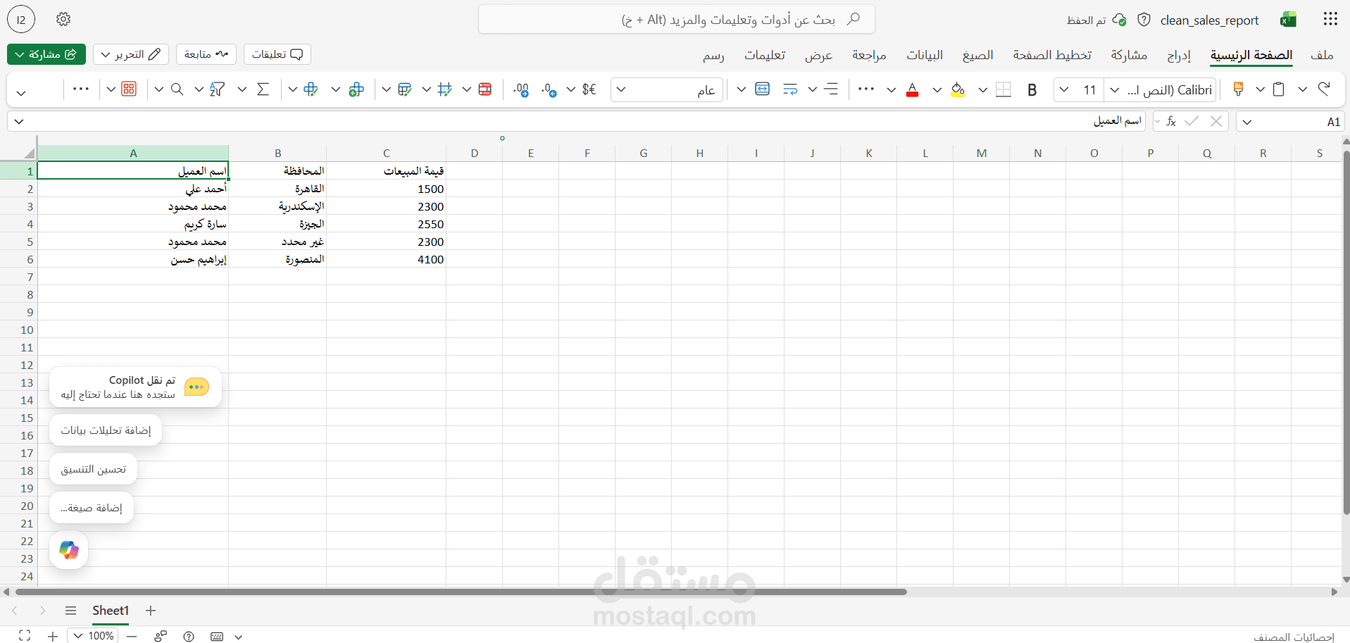1350x643 pixels.
Task: Click the AutoSum sigma icon
Action: [x=263, y=89]
